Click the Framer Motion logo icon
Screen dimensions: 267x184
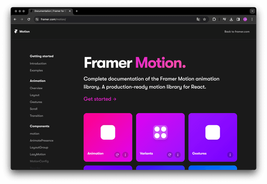click(x=16, y=32)
